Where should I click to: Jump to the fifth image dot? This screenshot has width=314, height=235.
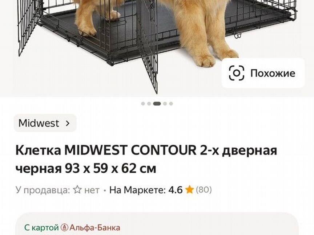click(171, 103)
